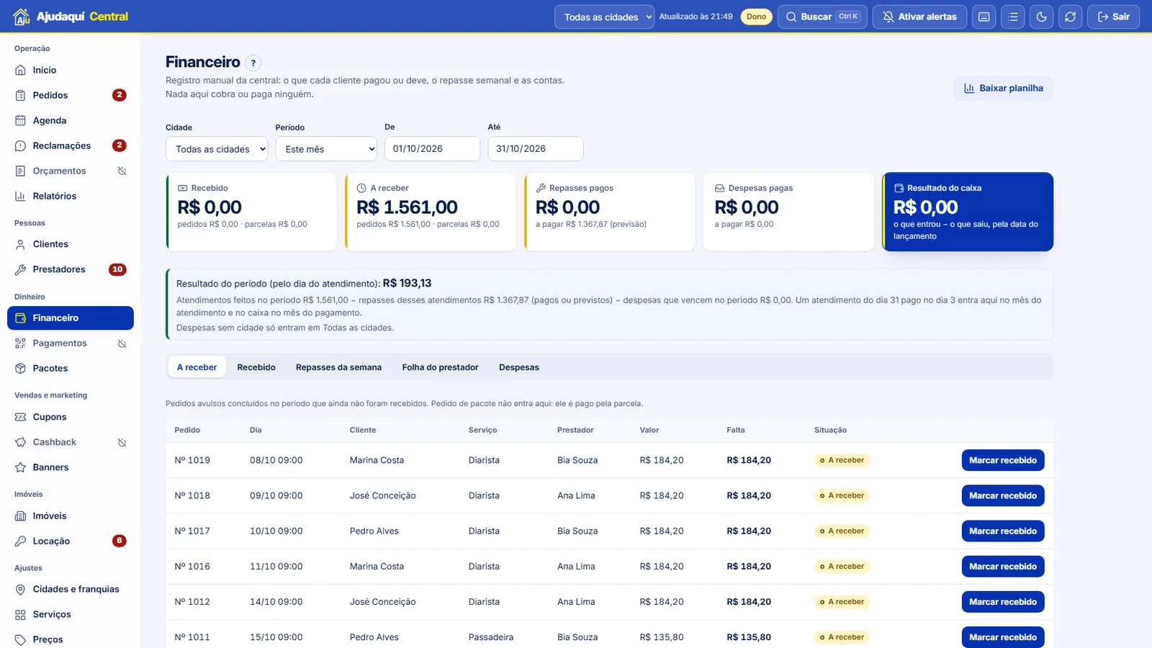Open Pagamentos in the sidebar
The image size is (1152, 648).
[x=71, y=343]
